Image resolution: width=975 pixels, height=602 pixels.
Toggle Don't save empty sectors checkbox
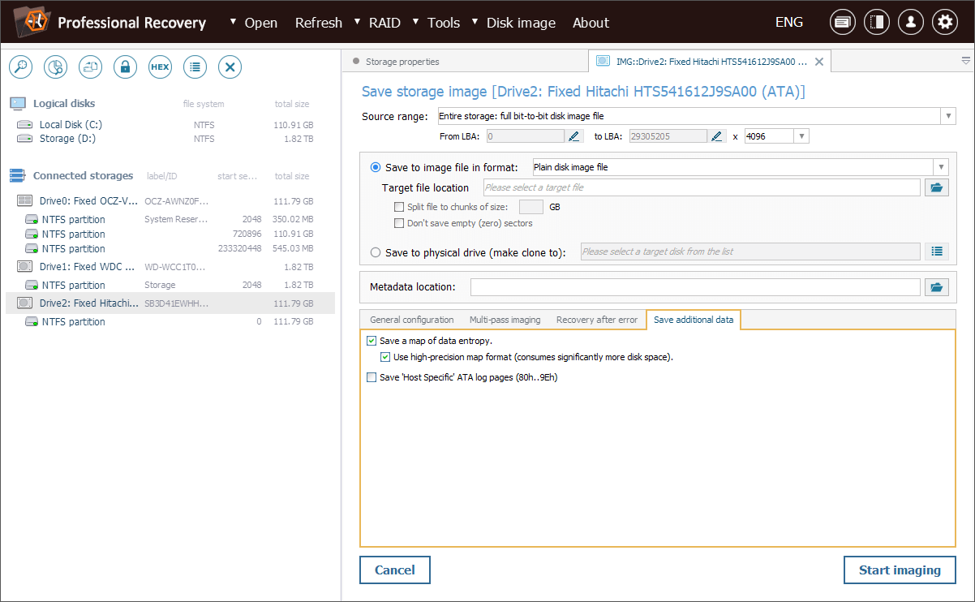(x=399, y=223)
